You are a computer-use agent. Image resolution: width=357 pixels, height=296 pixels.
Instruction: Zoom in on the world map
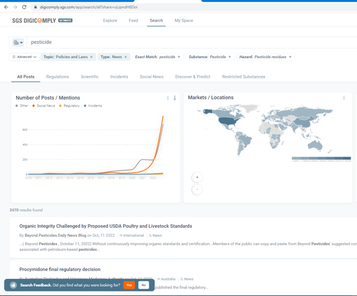pos(197,177)
